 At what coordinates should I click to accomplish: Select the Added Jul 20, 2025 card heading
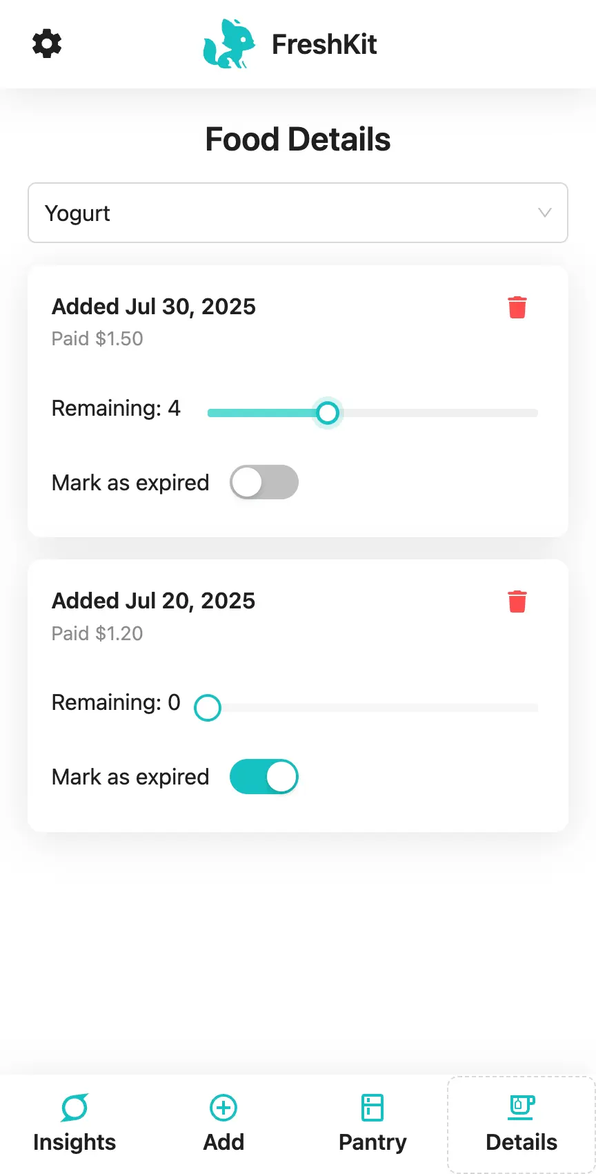(x=153, y=601)
